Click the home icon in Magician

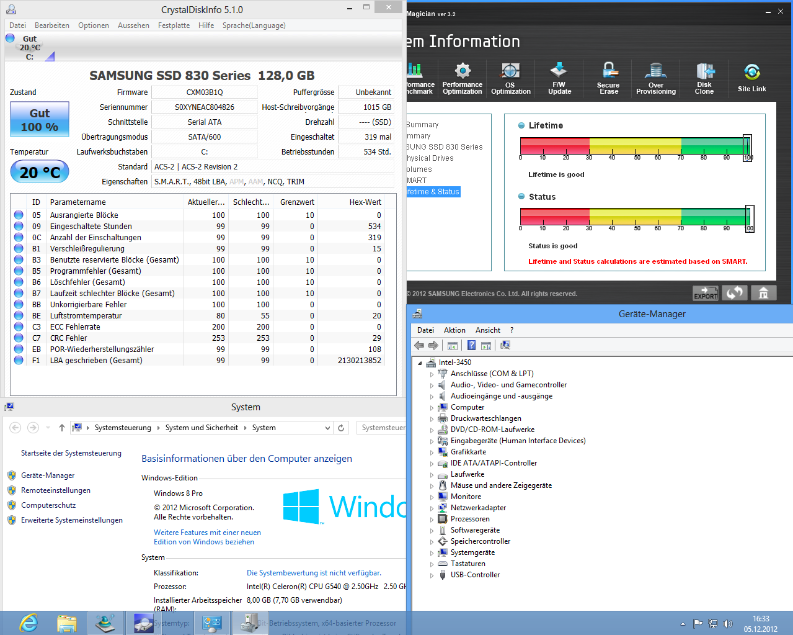click(x=764, y=293)
